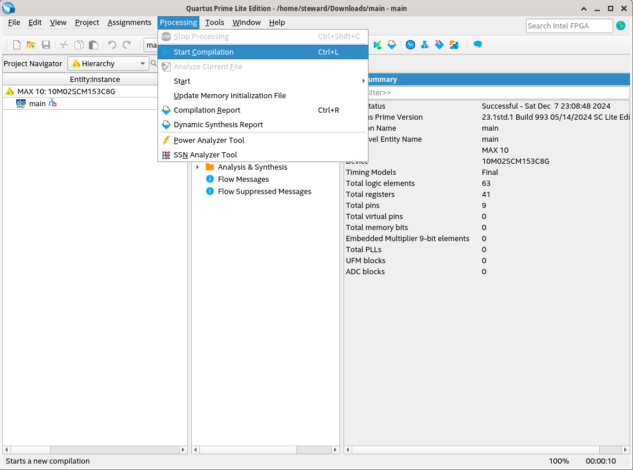The image size is (633, 470).
Task: Click the Cut scissors icon
Action: [x=64, y=45]
